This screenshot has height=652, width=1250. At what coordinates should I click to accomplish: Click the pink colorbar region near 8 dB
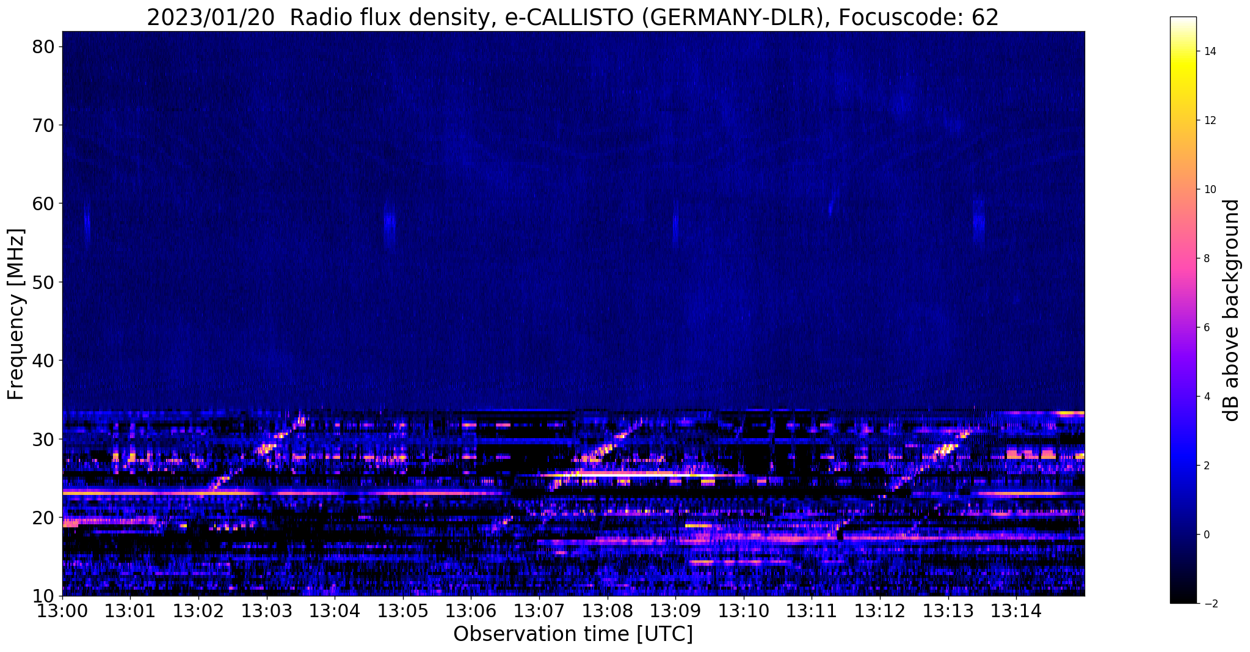tap(1183, 258)
